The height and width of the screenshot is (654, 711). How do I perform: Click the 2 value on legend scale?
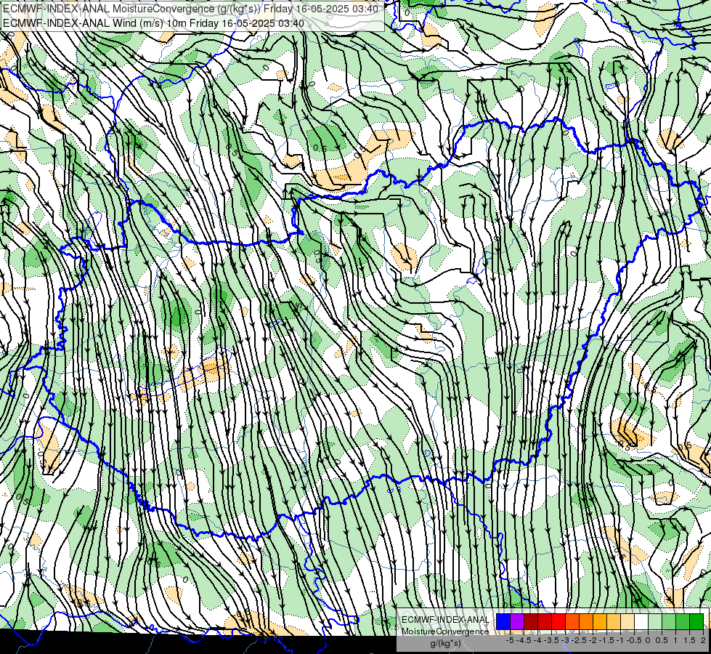(703, 640)
